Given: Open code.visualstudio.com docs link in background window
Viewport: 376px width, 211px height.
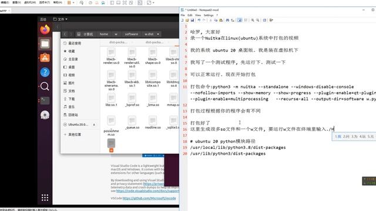Looking at the screenshot, I should [147, 191].
